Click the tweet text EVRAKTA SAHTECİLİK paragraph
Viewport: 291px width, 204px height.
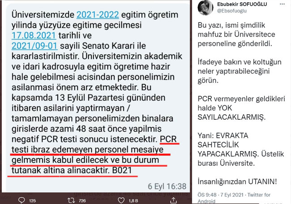click(x=241, y=149)
